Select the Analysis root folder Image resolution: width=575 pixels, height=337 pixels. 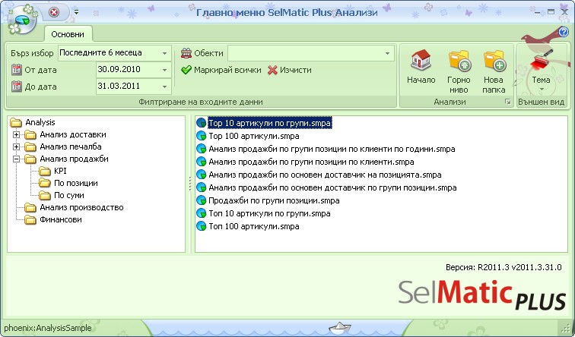40,122
